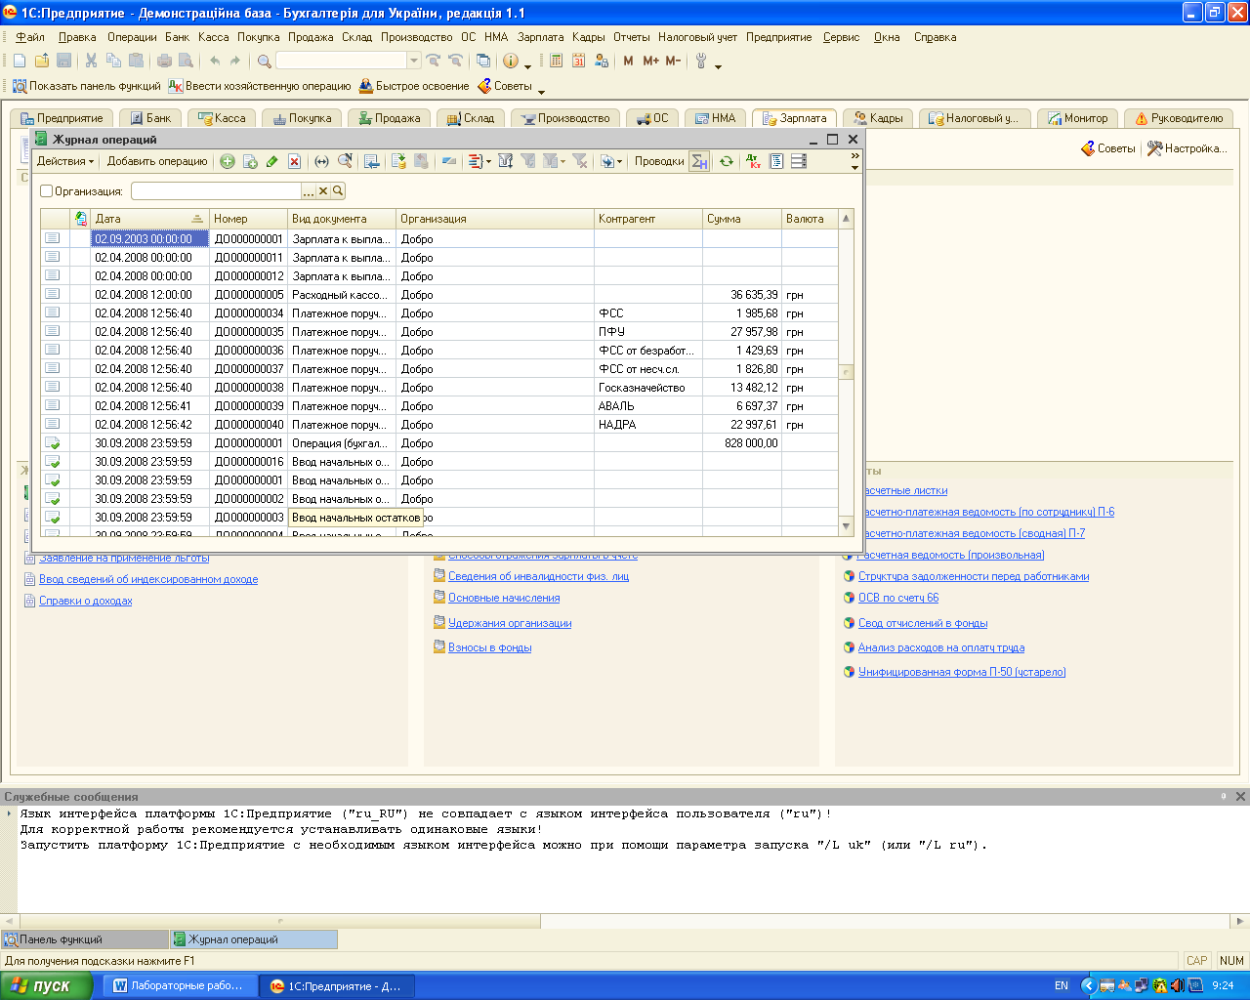Click the Сумма column header

(742, 219)
